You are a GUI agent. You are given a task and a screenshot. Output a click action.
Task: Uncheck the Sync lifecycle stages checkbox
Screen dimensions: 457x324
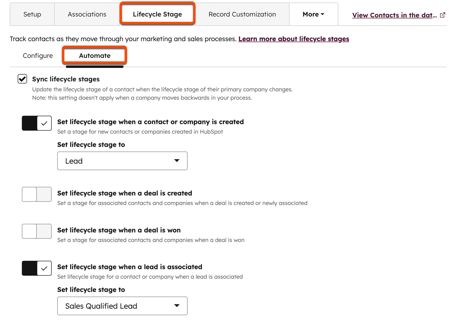click(x=22, y=79)
